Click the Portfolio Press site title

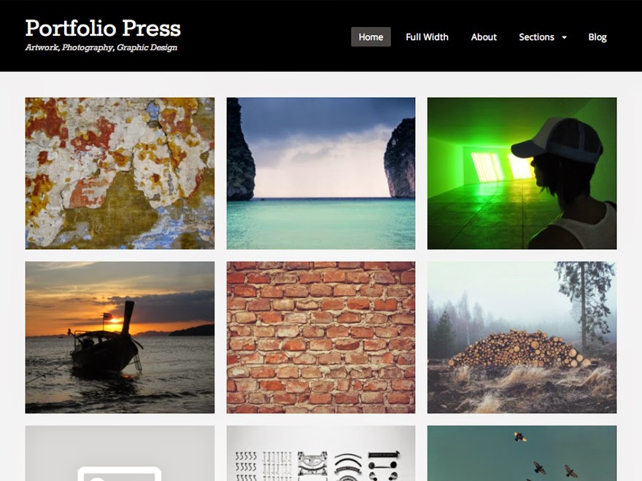pyautogui.click(x=103, y=28)
